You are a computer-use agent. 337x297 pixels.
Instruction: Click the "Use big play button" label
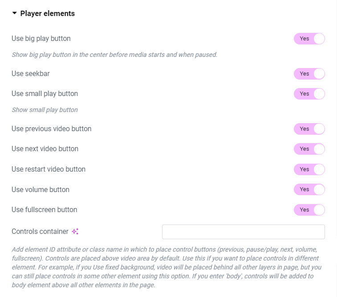[x=41, y=39]
